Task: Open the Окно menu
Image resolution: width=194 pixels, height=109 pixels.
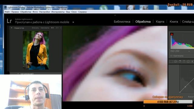Action: pyautogui.click(x=74, y=12)
